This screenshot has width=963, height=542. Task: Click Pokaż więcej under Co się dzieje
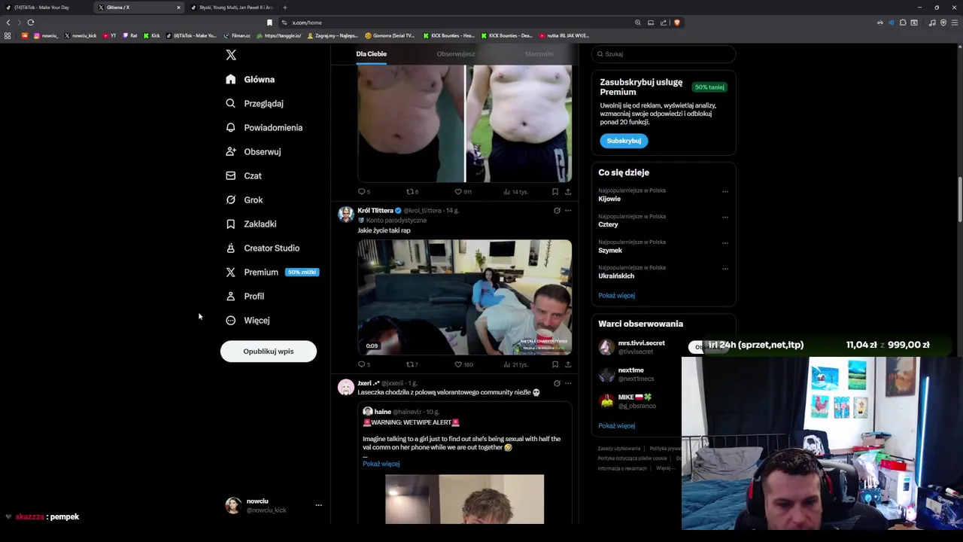pyautogui.click(x=616, y=296)
